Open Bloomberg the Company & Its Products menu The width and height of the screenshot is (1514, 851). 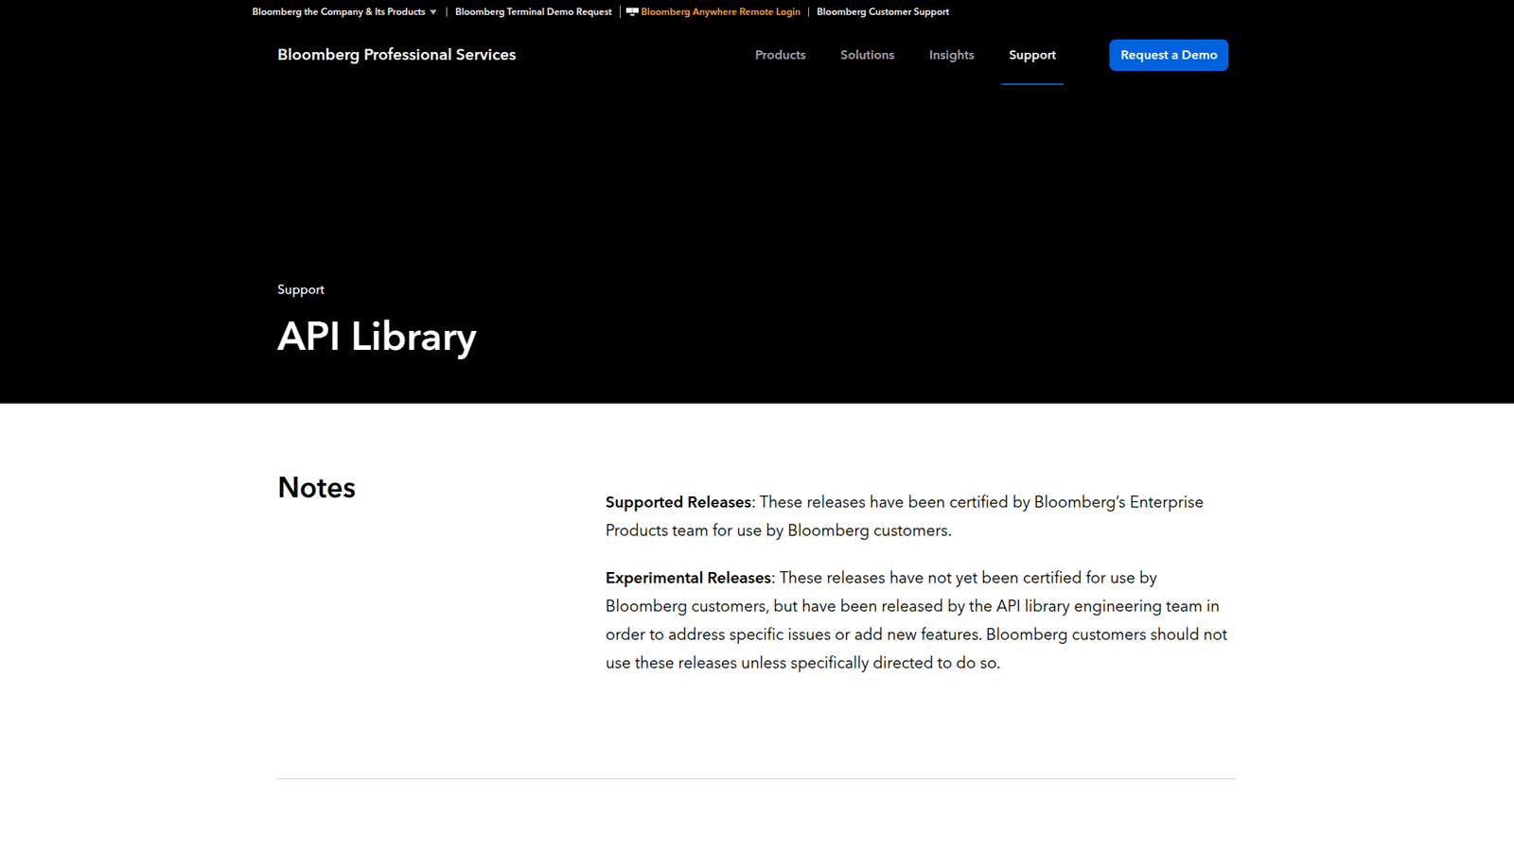click(338, 12)
